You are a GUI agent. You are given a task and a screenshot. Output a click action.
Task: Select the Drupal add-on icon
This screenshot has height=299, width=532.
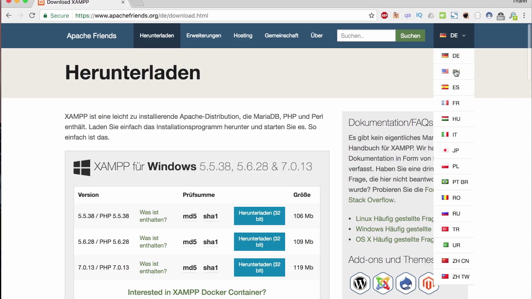(x=406, y=283)
